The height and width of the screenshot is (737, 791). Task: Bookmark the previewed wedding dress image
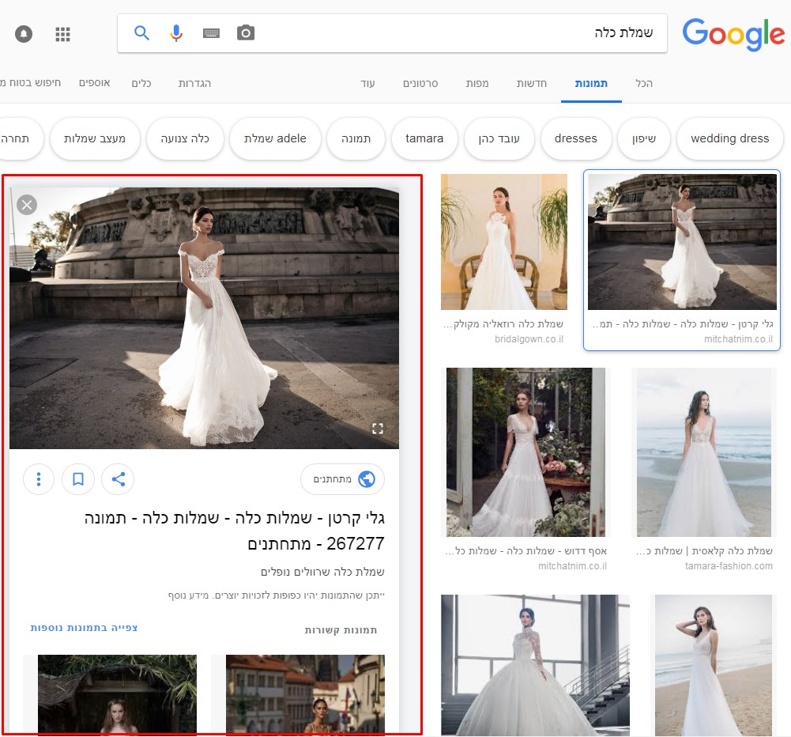tap(78, 479)
